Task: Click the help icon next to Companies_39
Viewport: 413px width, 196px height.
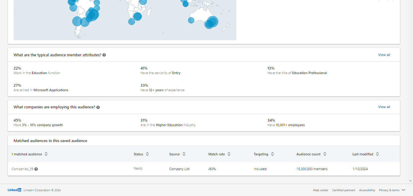Action: [36, 169]
